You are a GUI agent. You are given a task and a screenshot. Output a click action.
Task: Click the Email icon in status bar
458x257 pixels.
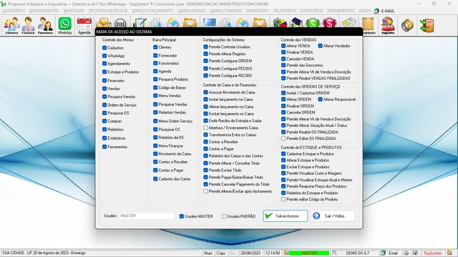pos(383,253)
